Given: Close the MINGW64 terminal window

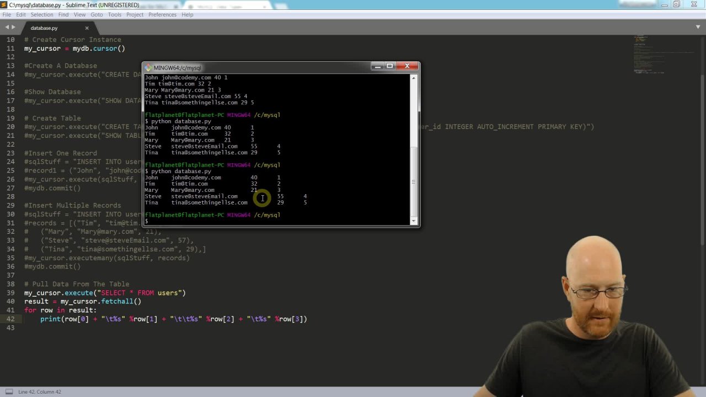Looking at the screenshot, I should [x=407, y=66].
